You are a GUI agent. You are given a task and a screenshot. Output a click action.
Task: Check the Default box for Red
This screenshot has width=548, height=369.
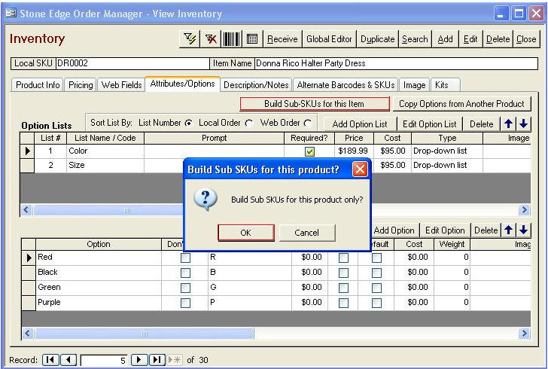pyautogui.click(x=376, y=258)
